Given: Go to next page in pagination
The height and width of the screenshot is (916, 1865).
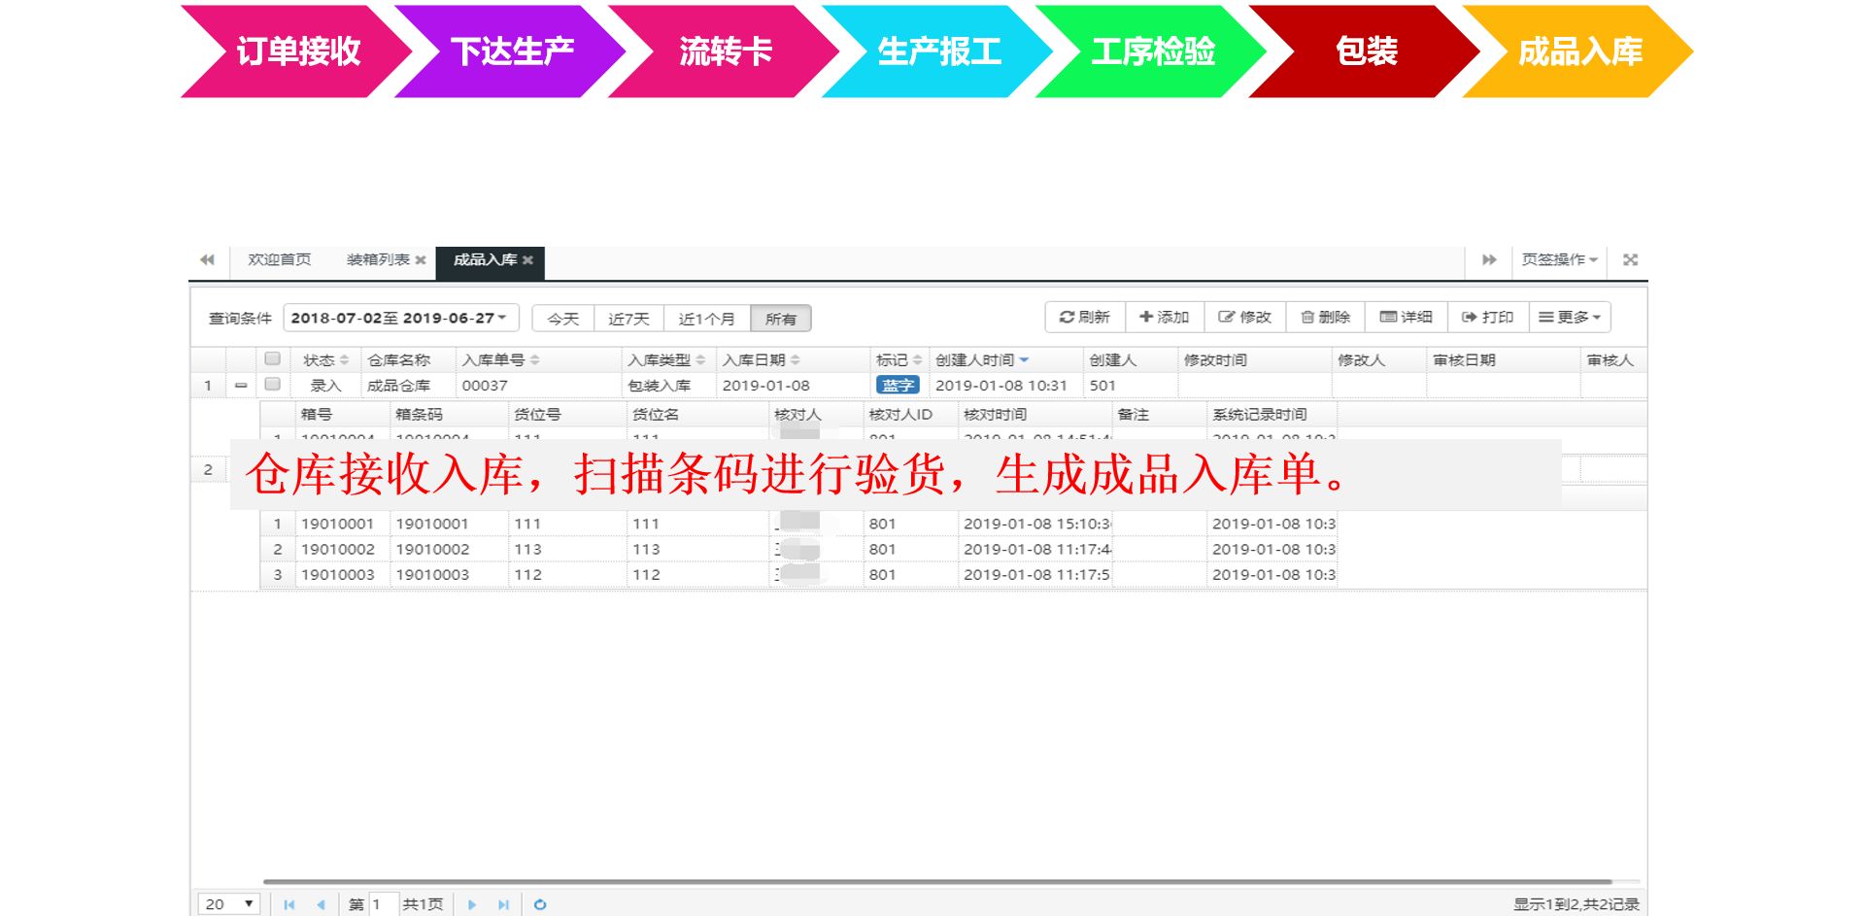Looking at the screenshot, I should click(x=472, y=904).
